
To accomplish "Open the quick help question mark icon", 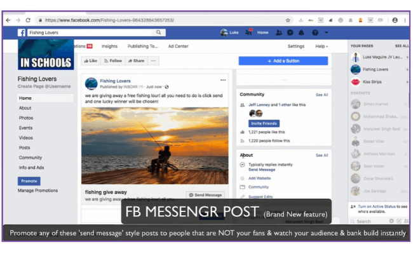I will point(315,32).
